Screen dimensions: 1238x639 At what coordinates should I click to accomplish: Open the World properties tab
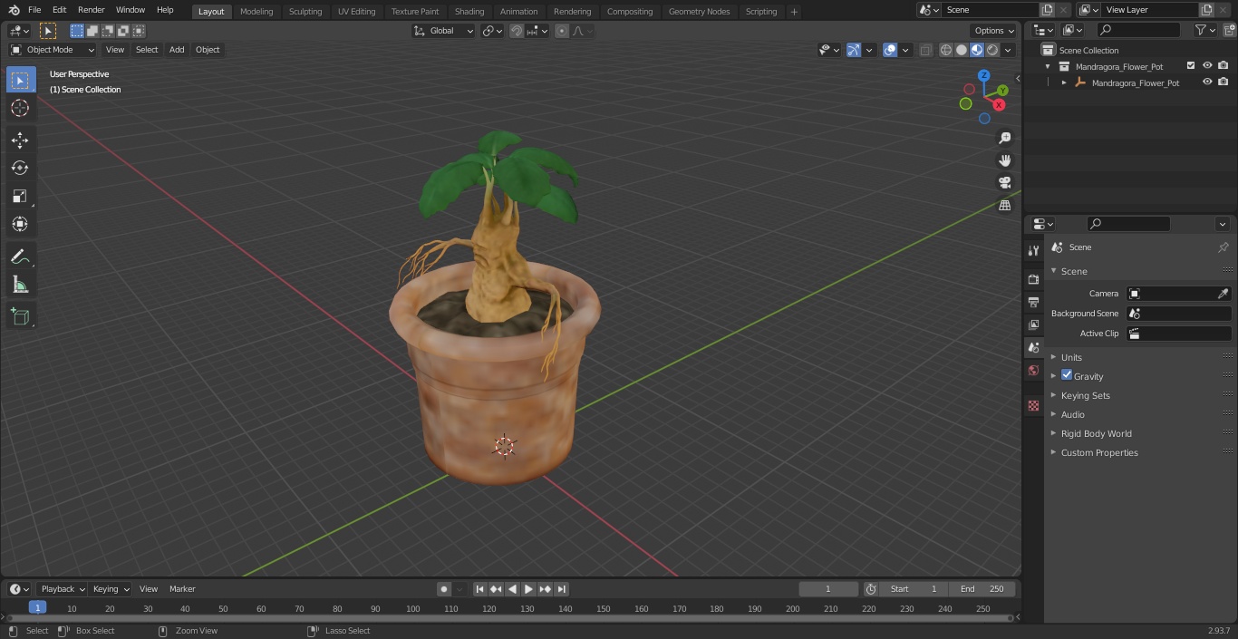click(x=1033, y=370)
